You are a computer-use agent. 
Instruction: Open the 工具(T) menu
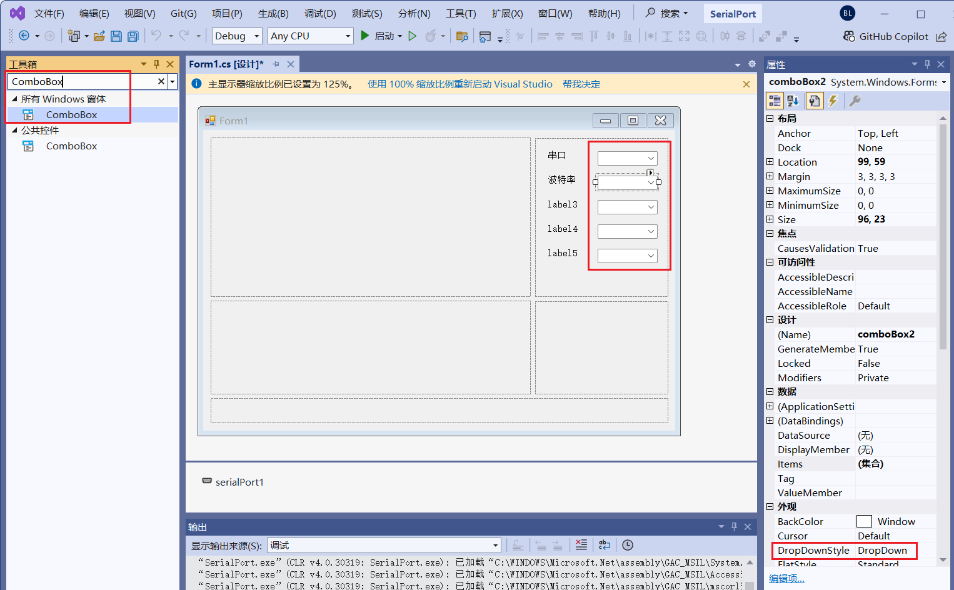461,13
